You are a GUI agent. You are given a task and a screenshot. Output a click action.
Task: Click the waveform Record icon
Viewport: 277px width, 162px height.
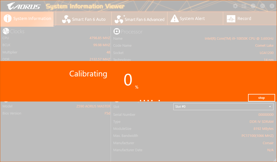[231, 19]
